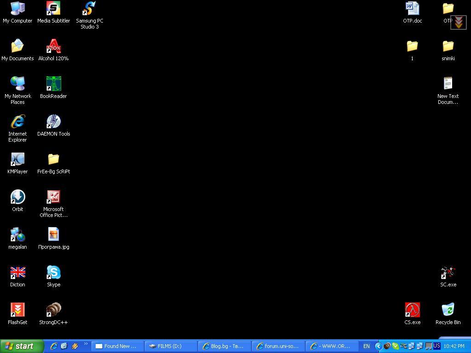Activate the Found New taskbar button
This screenshot has height=353, width=471.
(118, 346)
